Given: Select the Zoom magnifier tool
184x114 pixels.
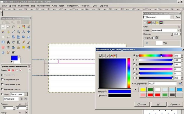Looking at the screenshot, I should click(18, 32).
